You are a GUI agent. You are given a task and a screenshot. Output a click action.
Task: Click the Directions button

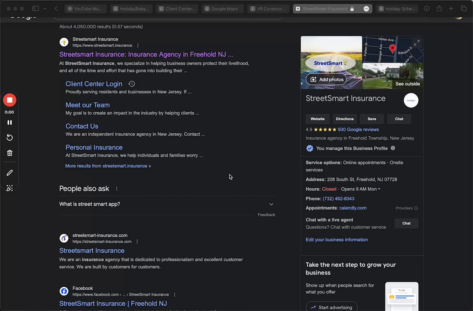[x=345, y=119]
